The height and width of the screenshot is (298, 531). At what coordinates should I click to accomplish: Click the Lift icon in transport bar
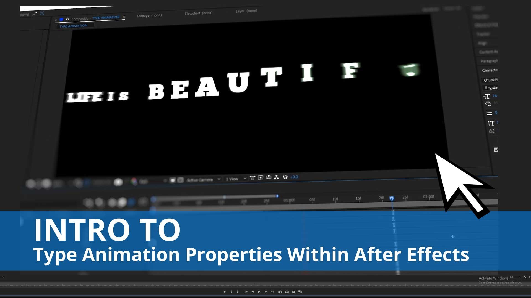click(x=280, y=292)
